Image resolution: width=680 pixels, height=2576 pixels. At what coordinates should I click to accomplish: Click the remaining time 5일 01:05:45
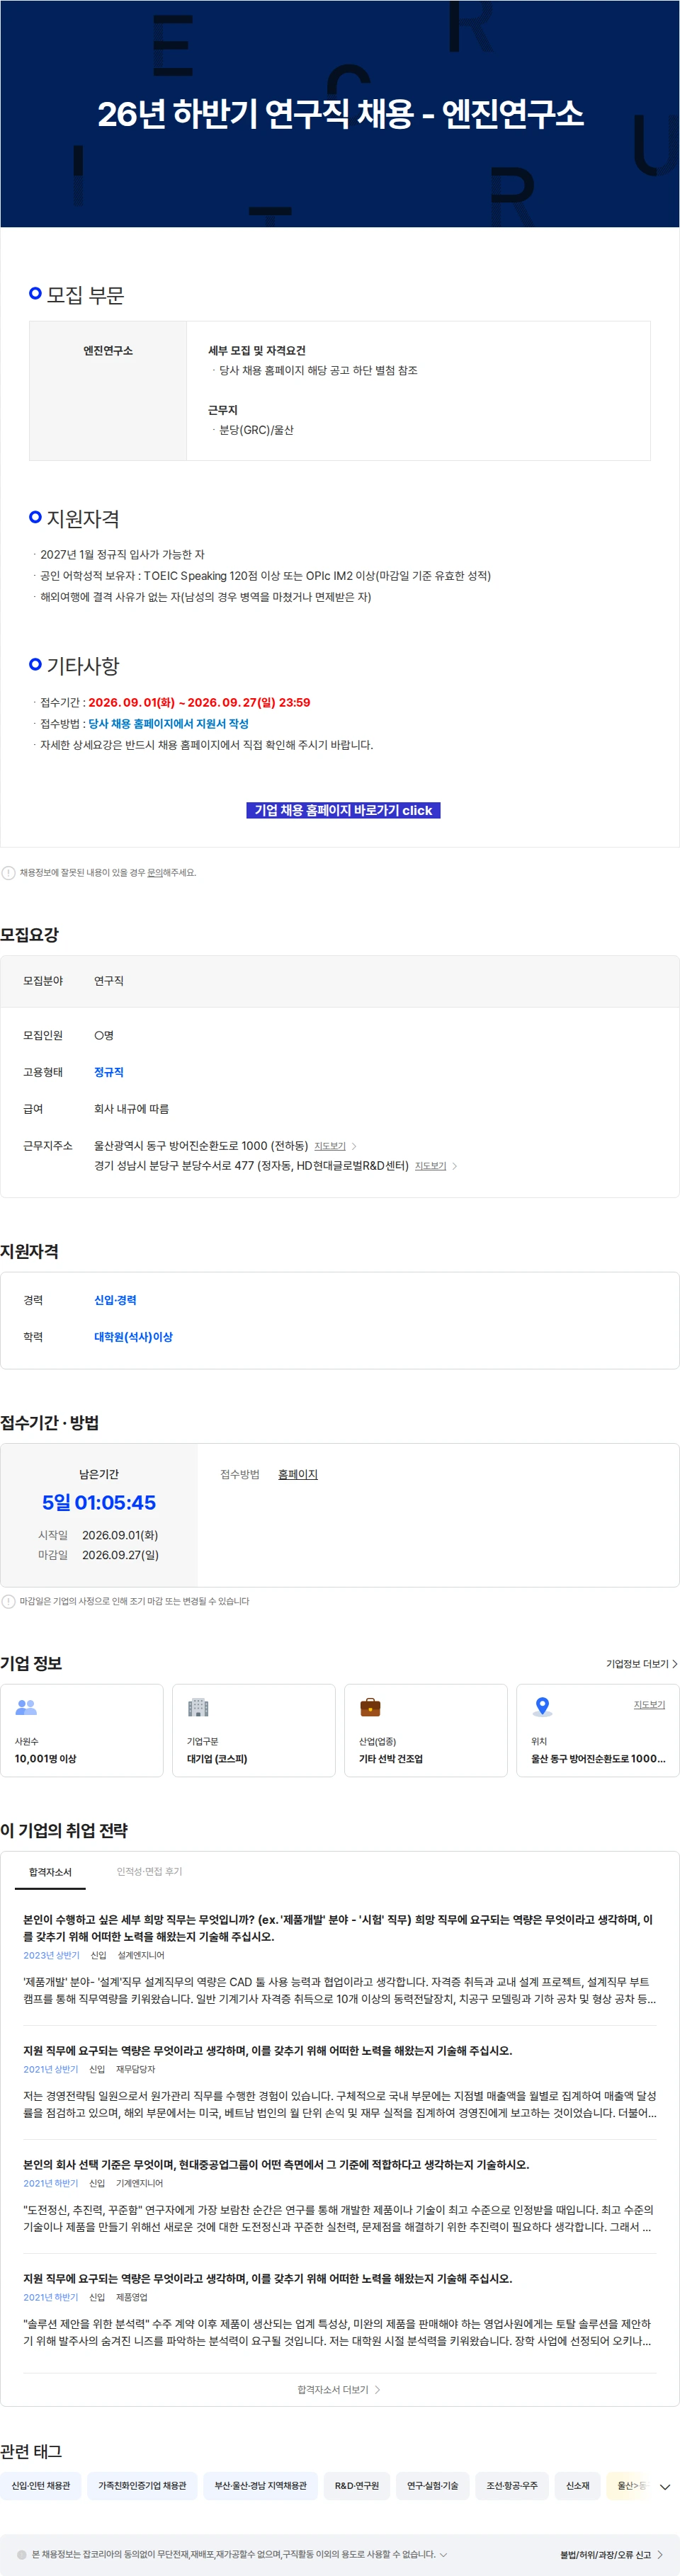[99, 1502]
